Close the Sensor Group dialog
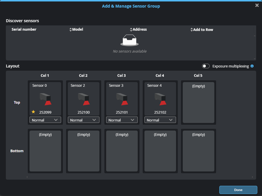The height and width of the screenshot is (196, 262). pos(257,5)
